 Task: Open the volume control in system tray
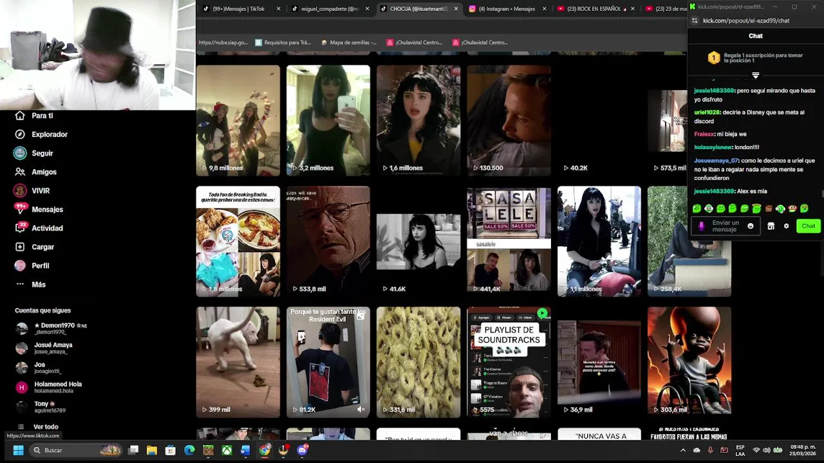pos(767,450)
